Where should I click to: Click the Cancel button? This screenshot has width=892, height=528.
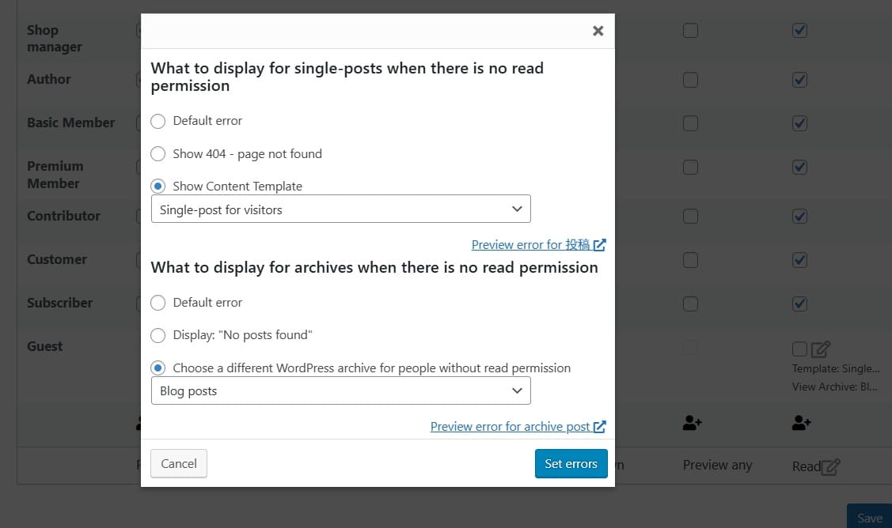[179, 464]
